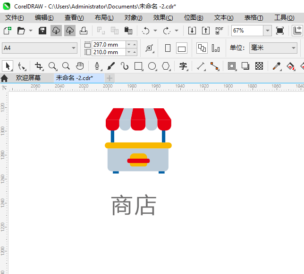304x274 pixels.
Task: Click the Copy icon
Action: click(x=115, y=31)
